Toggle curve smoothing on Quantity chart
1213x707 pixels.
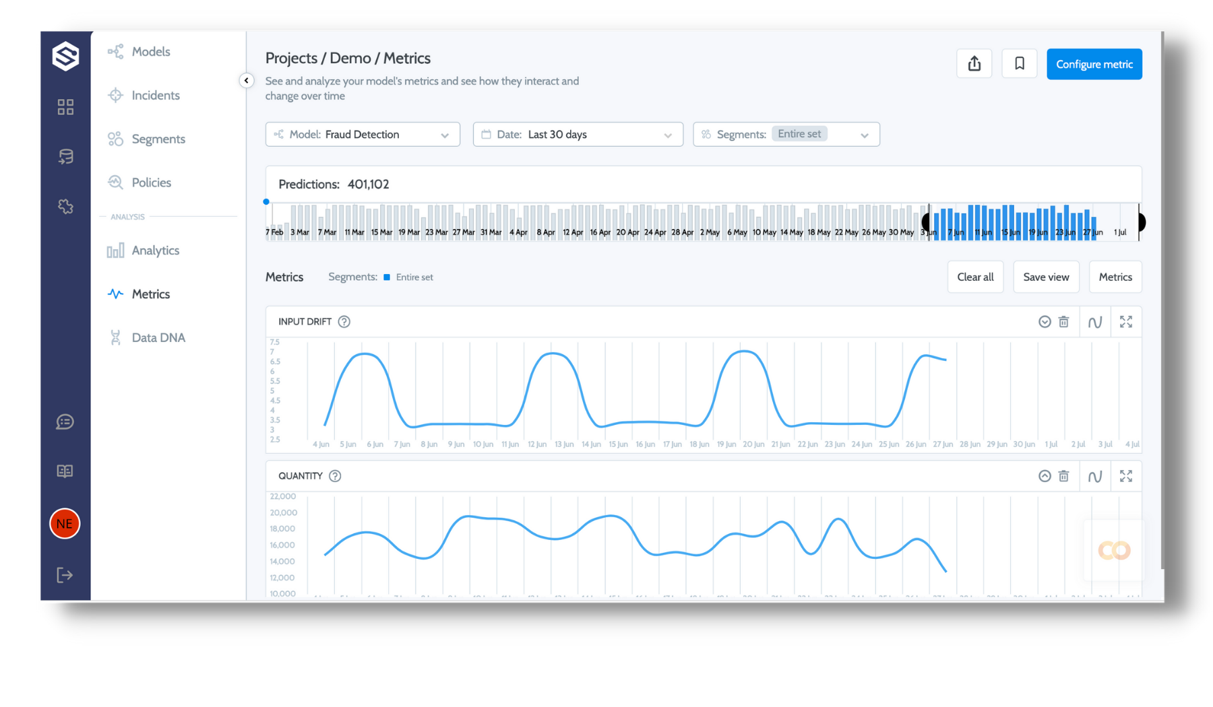coord(1094,476)
